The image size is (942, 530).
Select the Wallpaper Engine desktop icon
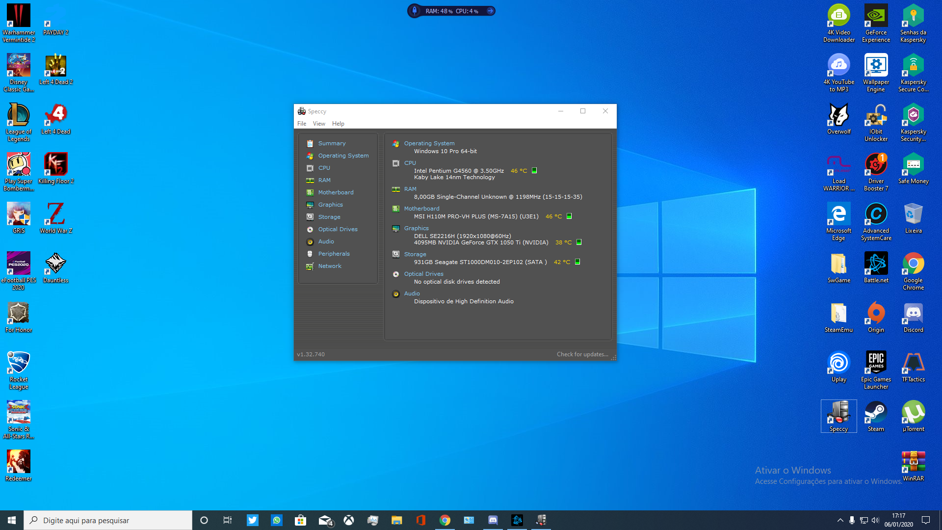click(x=876, y=73)
